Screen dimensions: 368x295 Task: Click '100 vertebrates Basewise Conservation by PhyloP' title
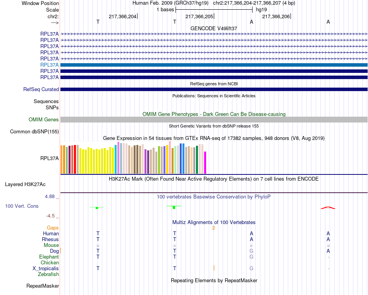(214, 197)
